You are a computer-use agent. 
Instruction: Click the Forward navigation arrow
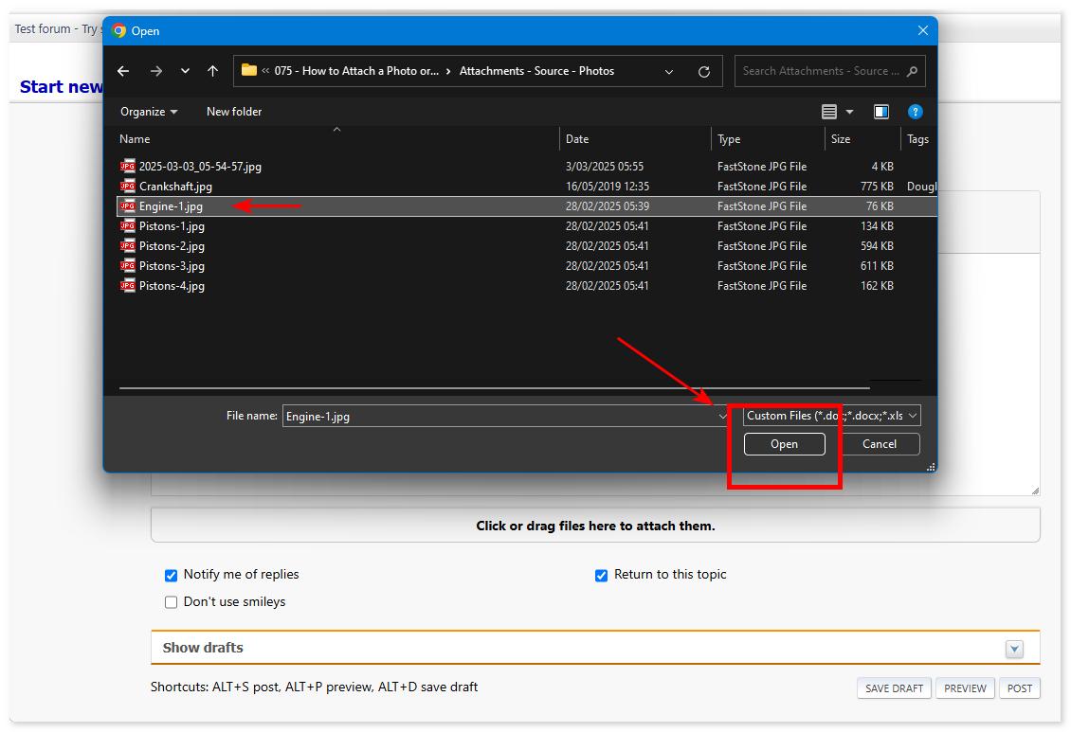point(156,71)
